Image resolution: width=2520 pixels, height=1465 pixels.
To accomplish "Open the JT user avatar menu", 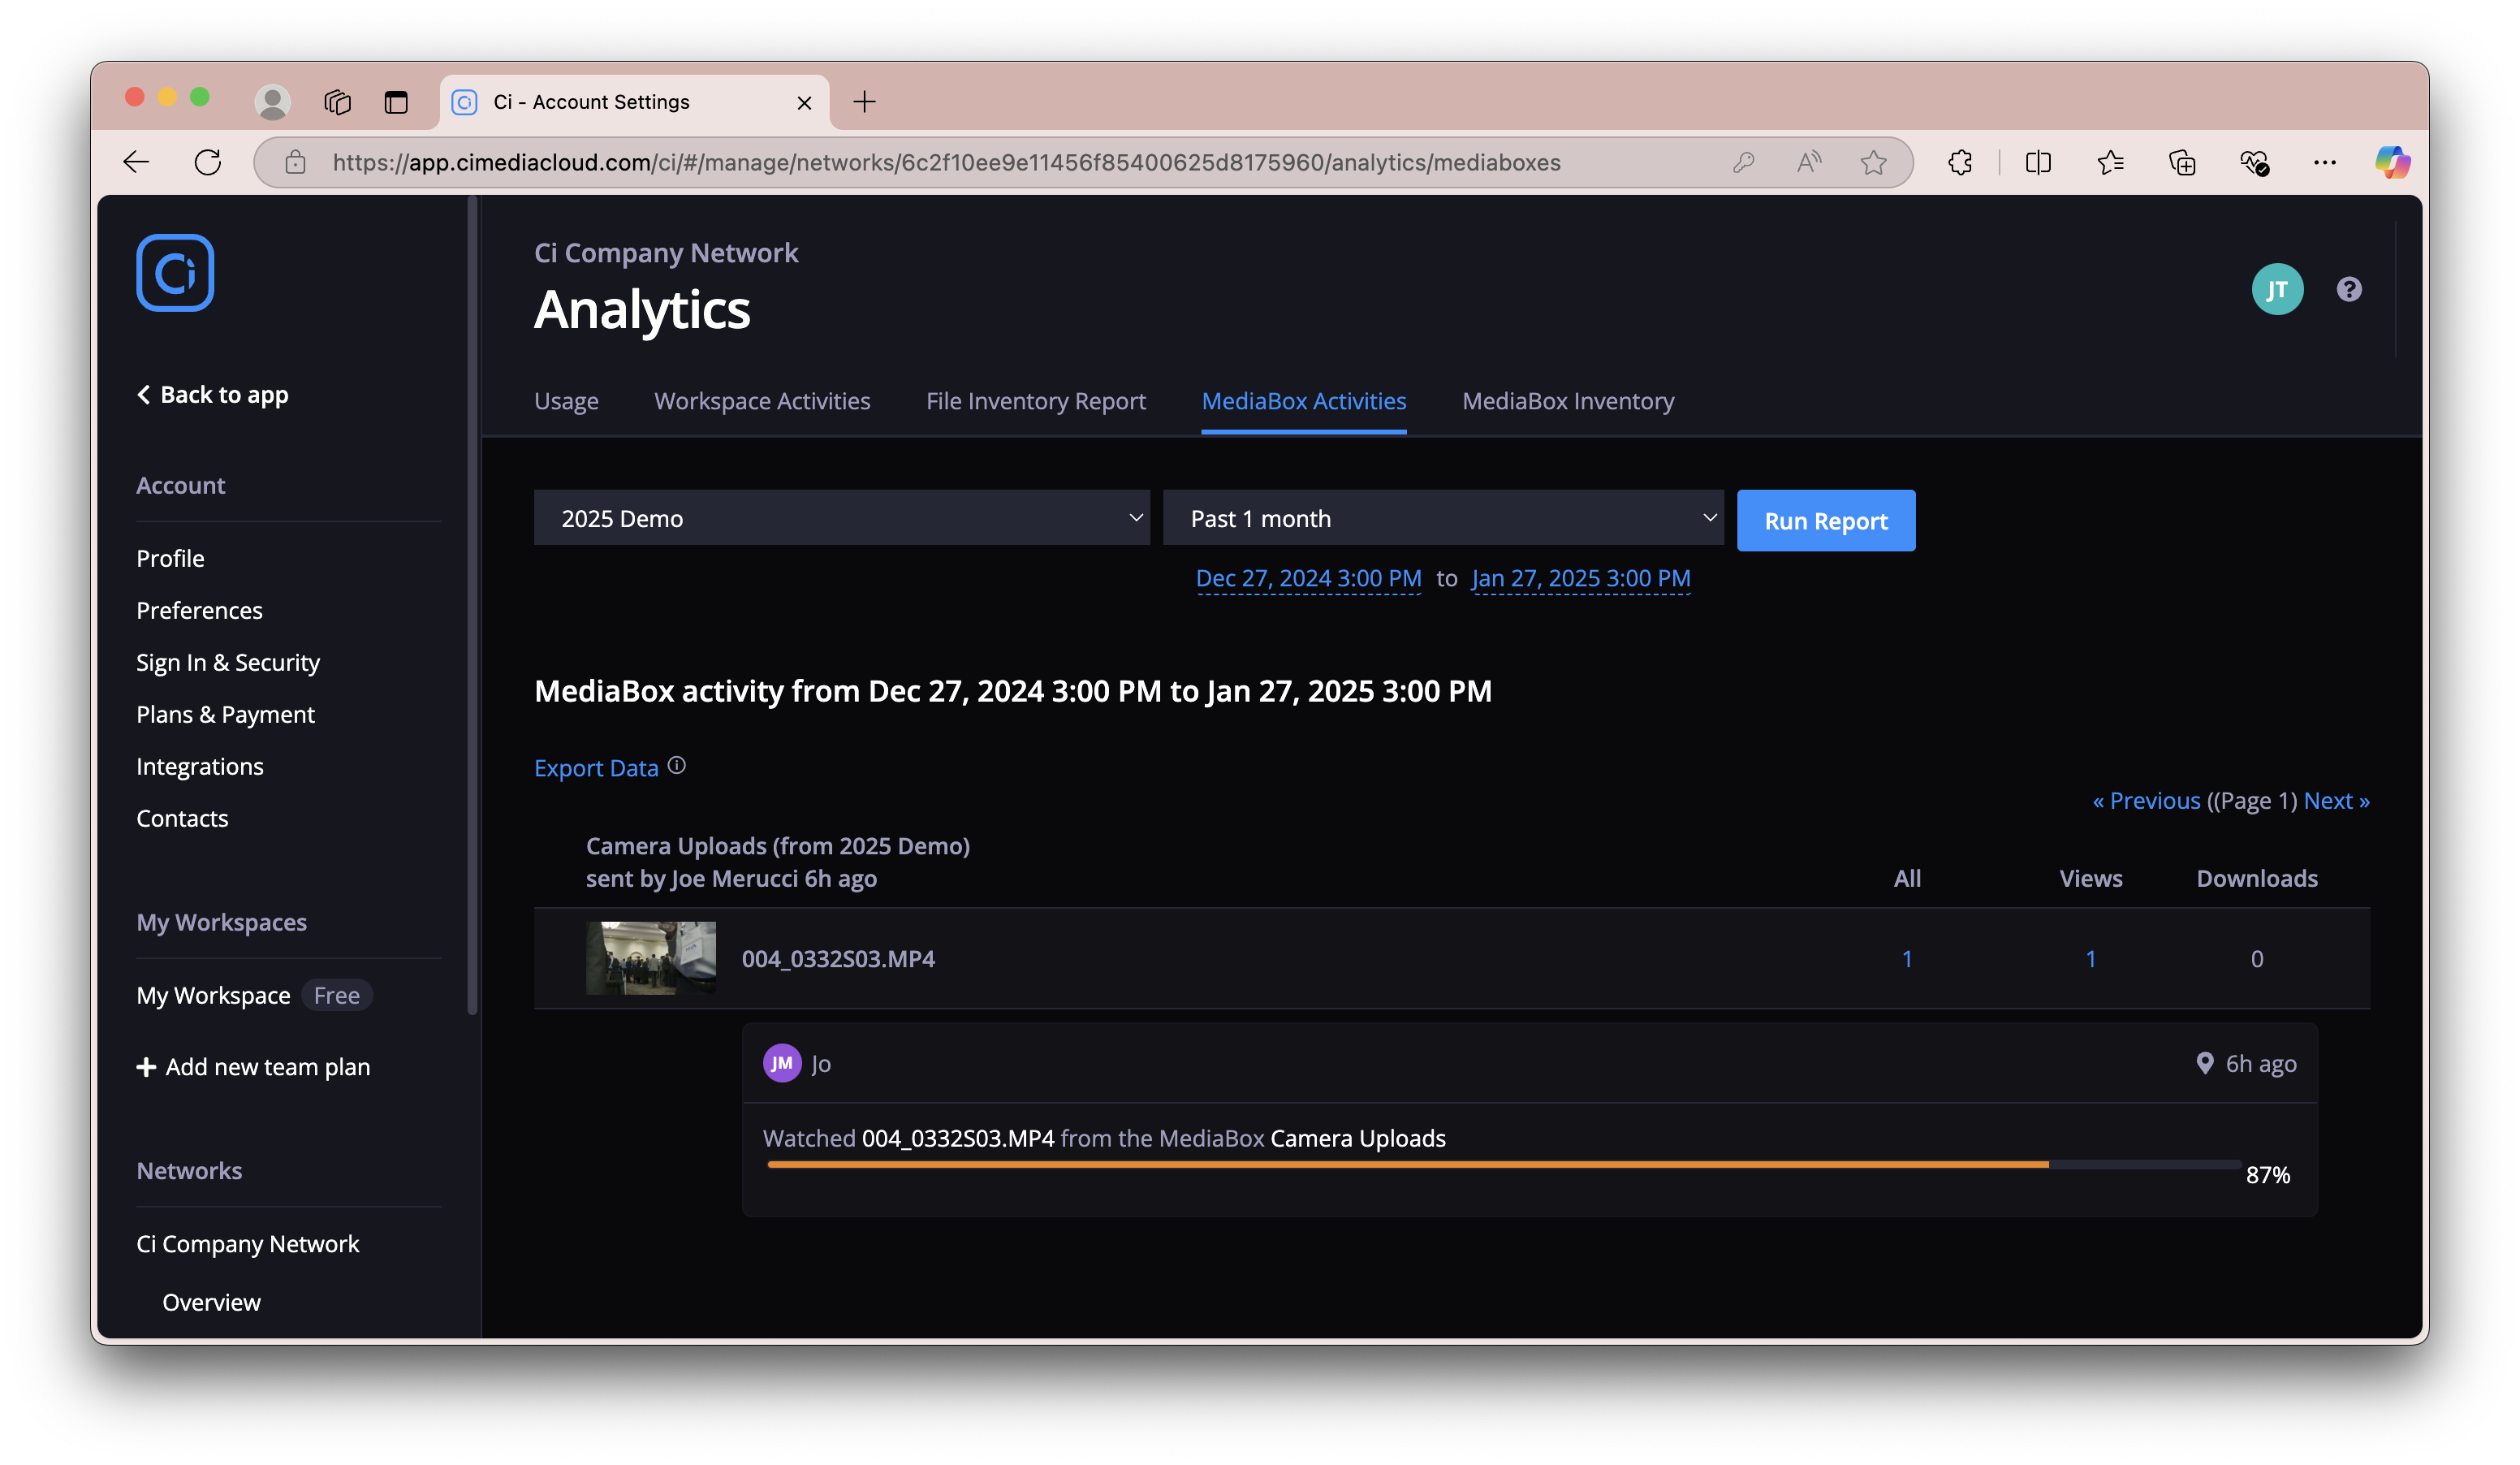I will 2277,289.
